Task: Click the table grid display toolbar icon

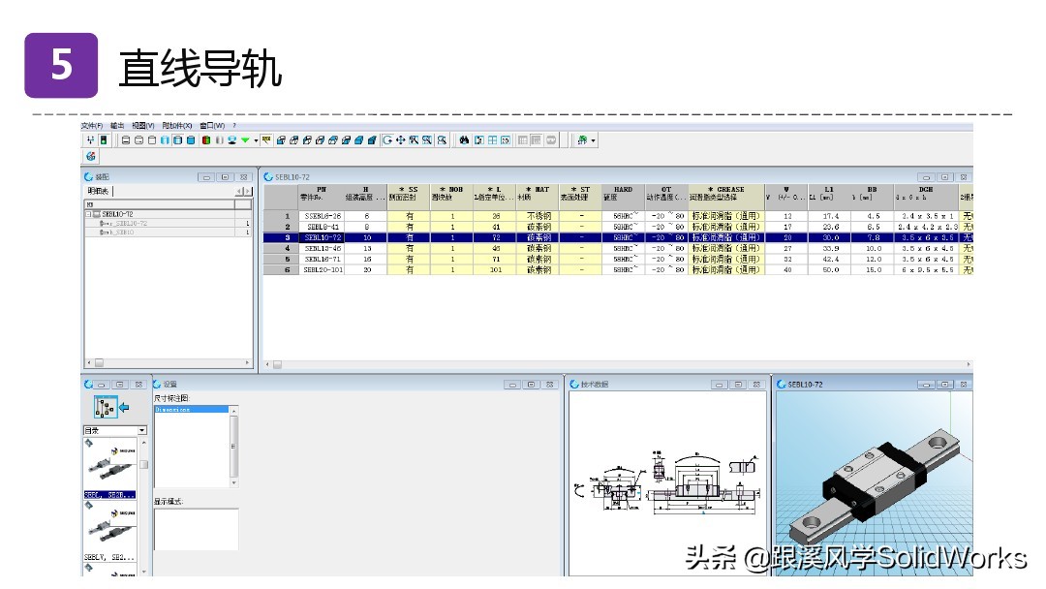Action: pos(493,139)
